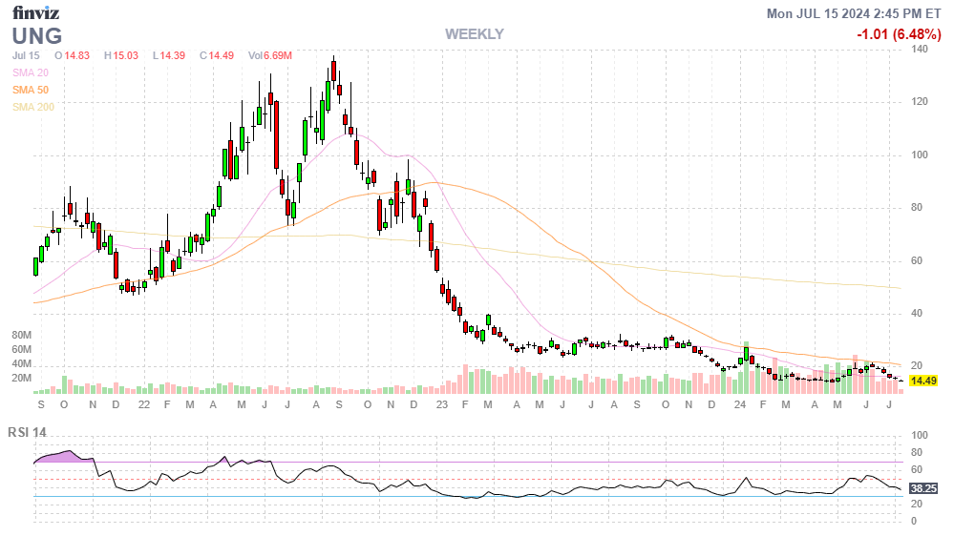954x536 pixels.
Task: Click the 38.25 RSI value badge
Action: pyautogui.click(x=922, y=488)
